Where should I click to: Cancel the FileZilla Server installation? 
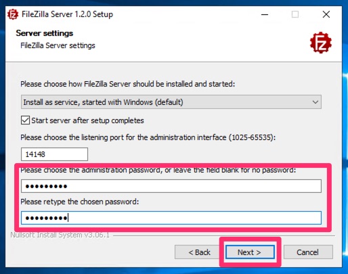pos(308,252)
